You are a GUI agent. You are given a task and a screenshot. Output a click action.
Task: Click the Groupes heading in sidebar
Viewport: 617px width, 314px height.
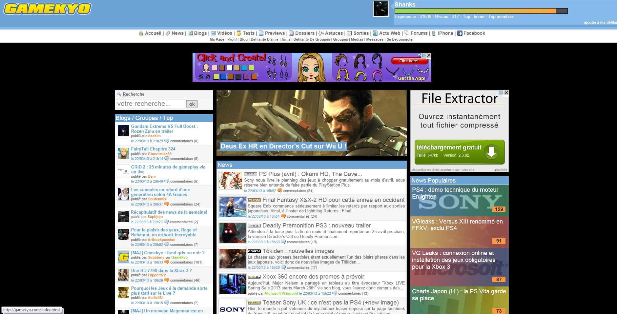point(147,118)
